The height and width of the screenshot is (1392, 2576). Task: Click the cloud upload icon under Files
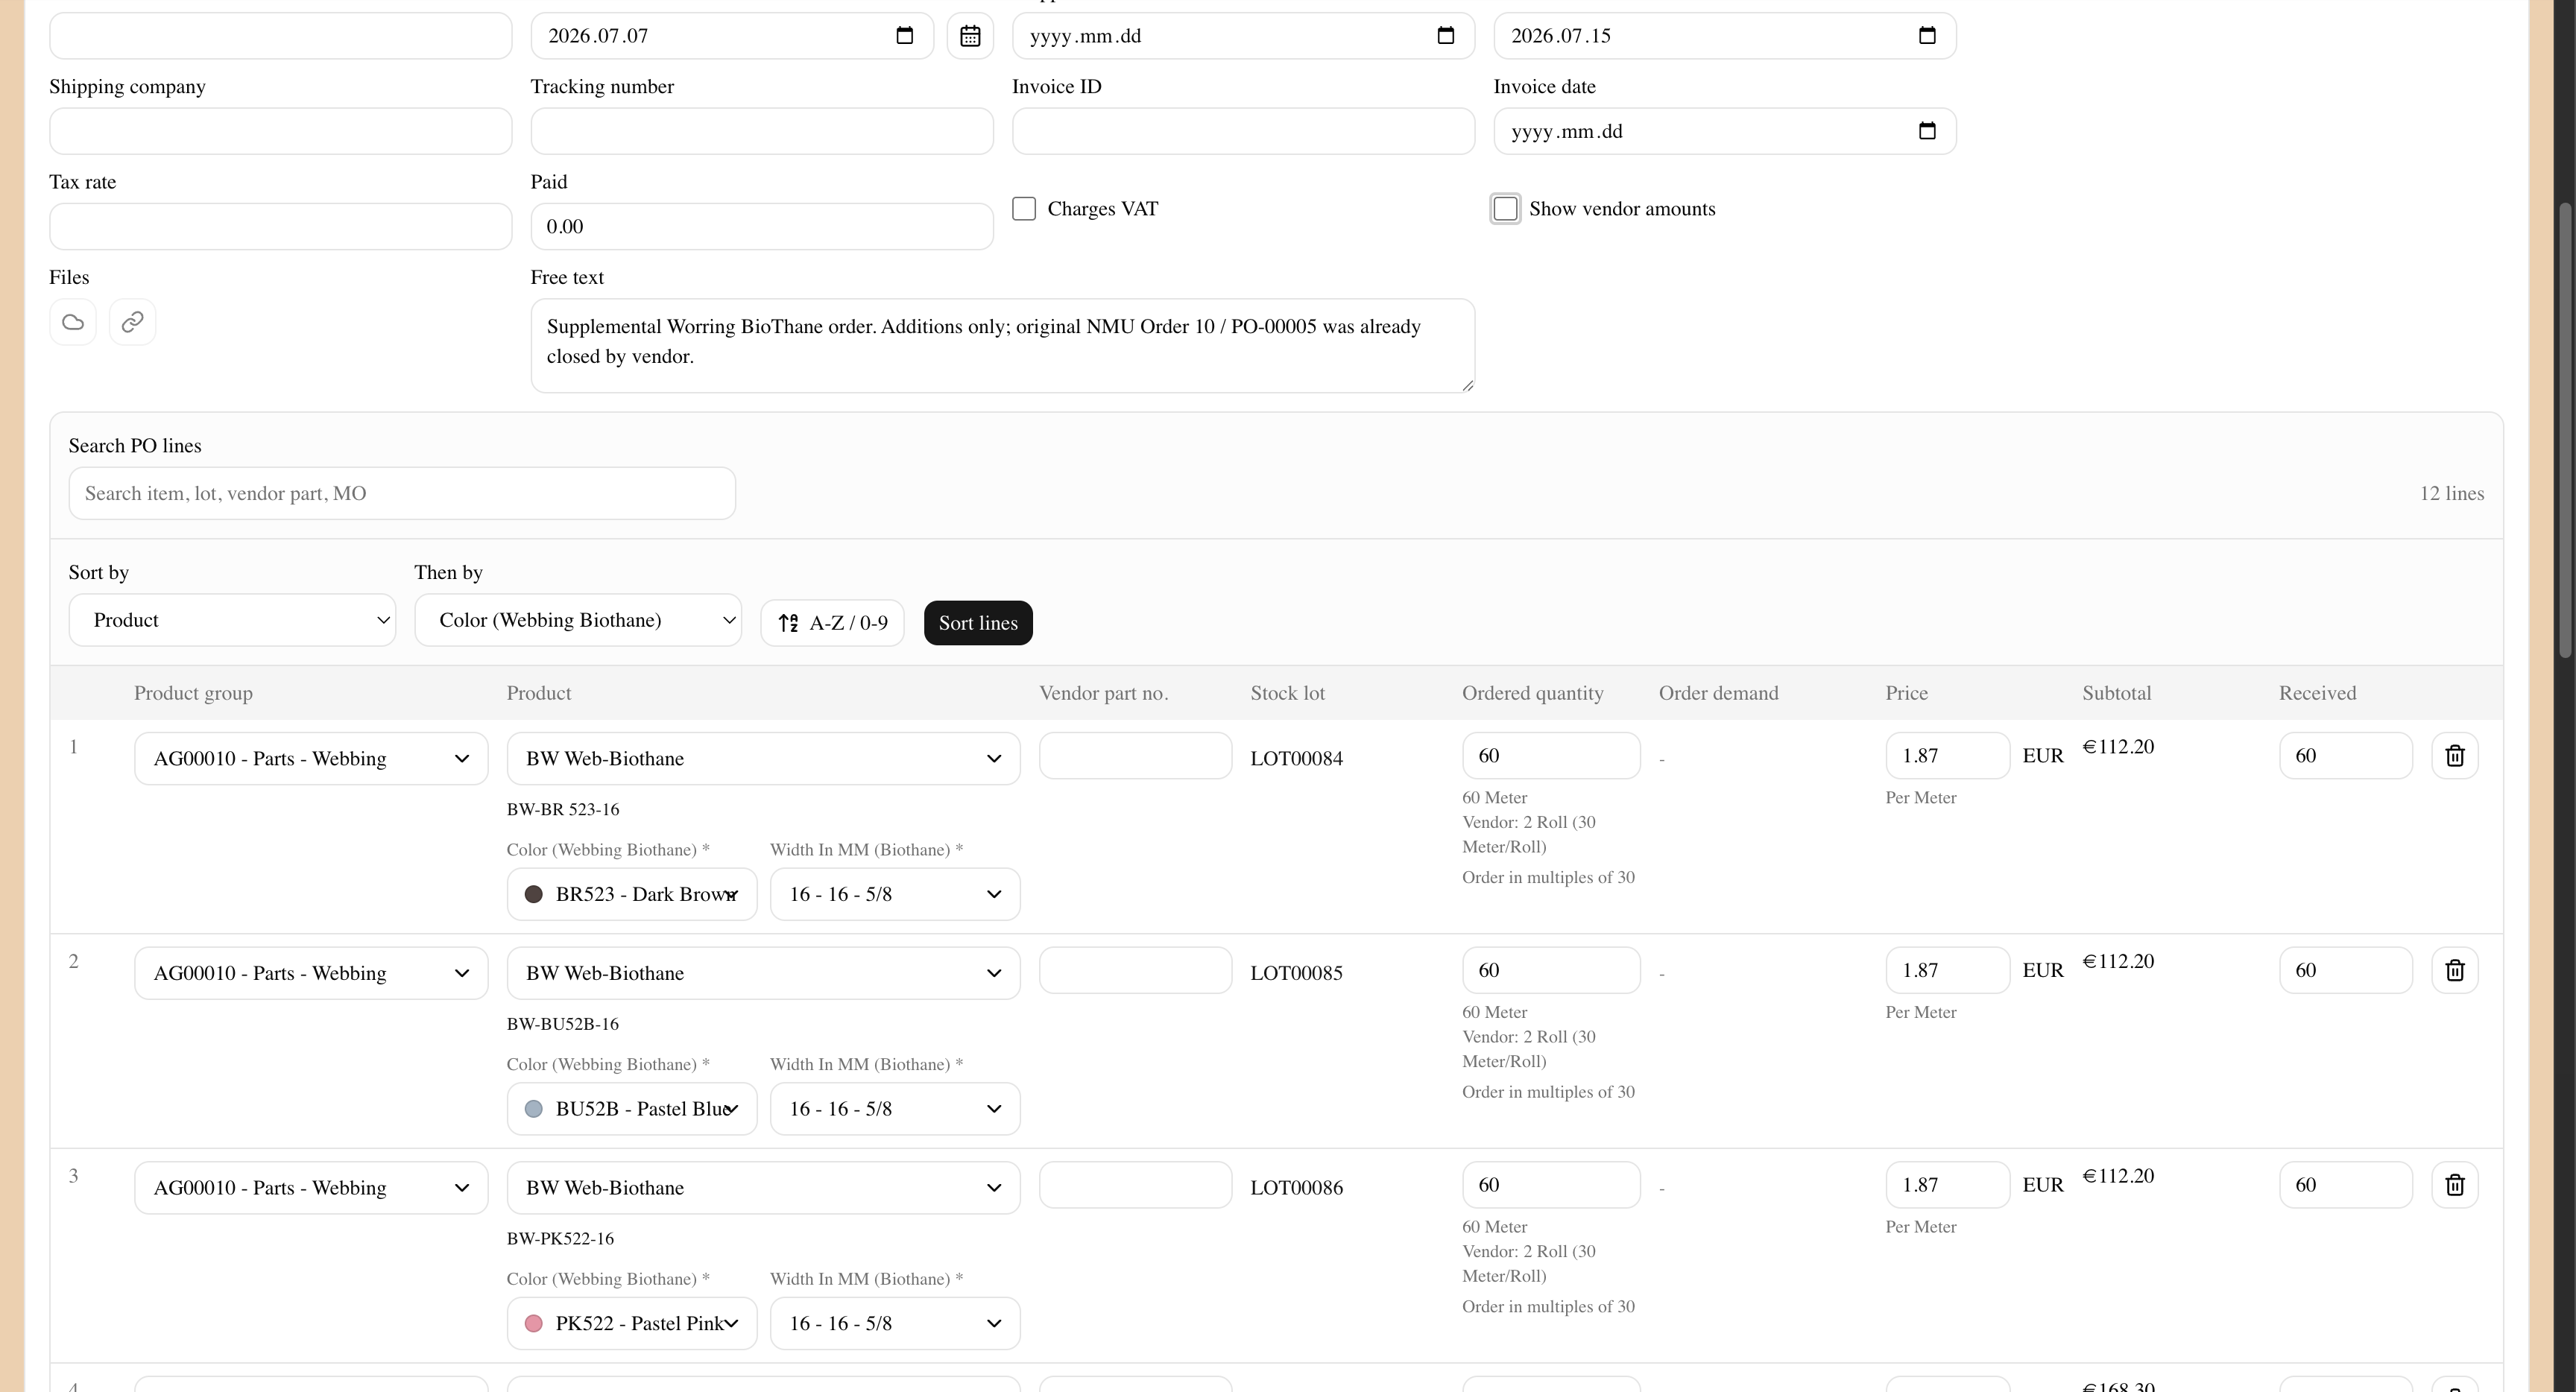point(73,322)
